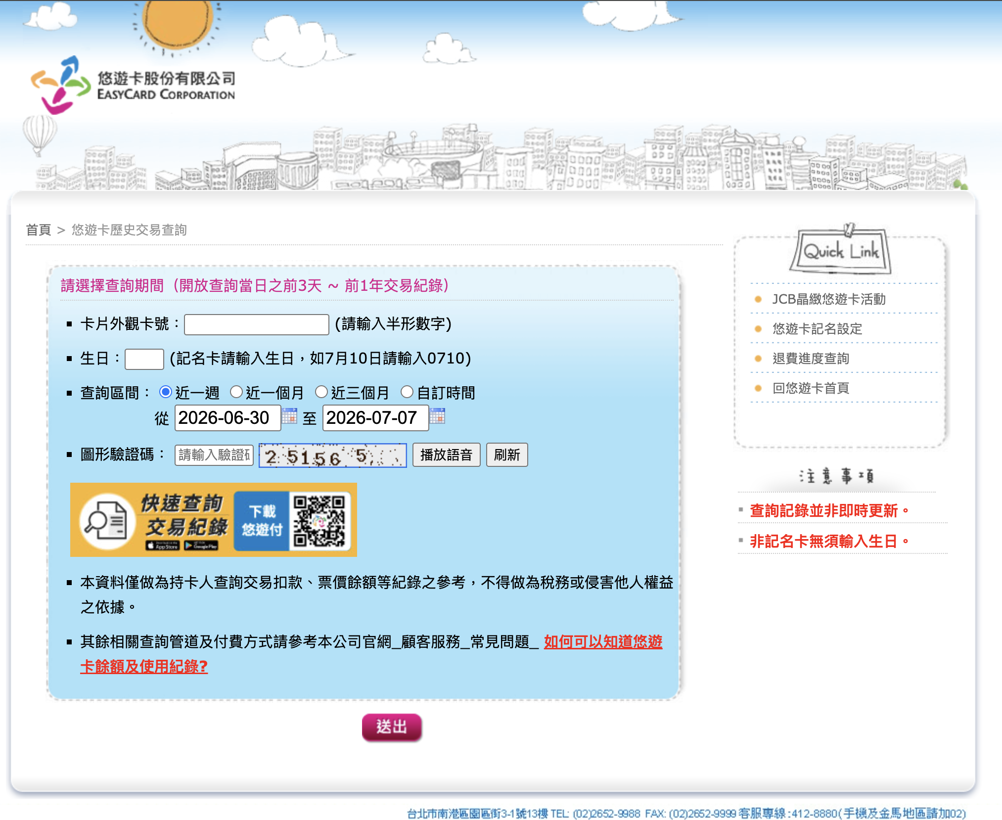Click the 注意事項 heading
Image resolution: width=1002 pixels, height=820 pixels.
coord(837,476)
